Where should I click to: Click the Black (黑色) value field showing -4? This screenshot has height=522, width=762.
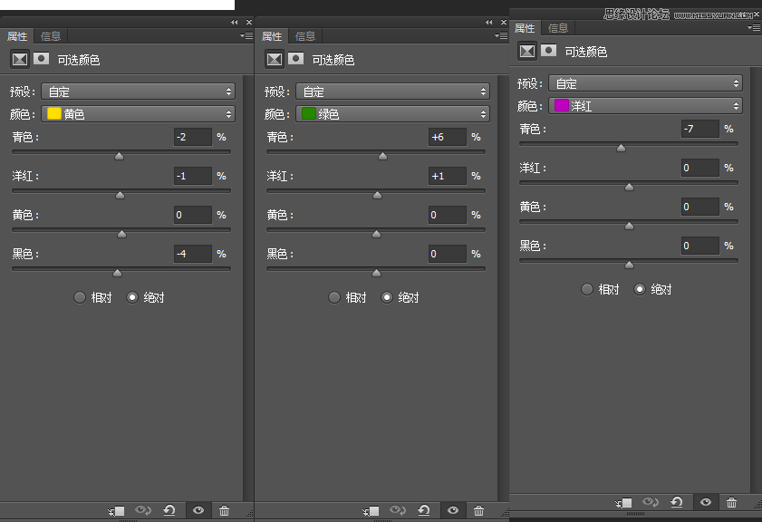pyautogui.click(x=192, y=254)
